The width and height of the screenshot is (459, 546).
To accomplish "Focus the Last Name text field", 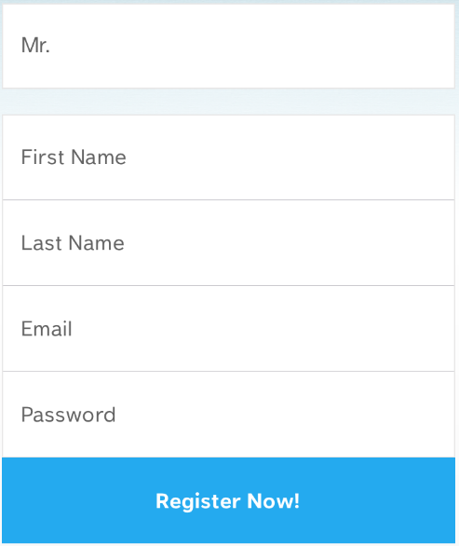I will point(229,243).
